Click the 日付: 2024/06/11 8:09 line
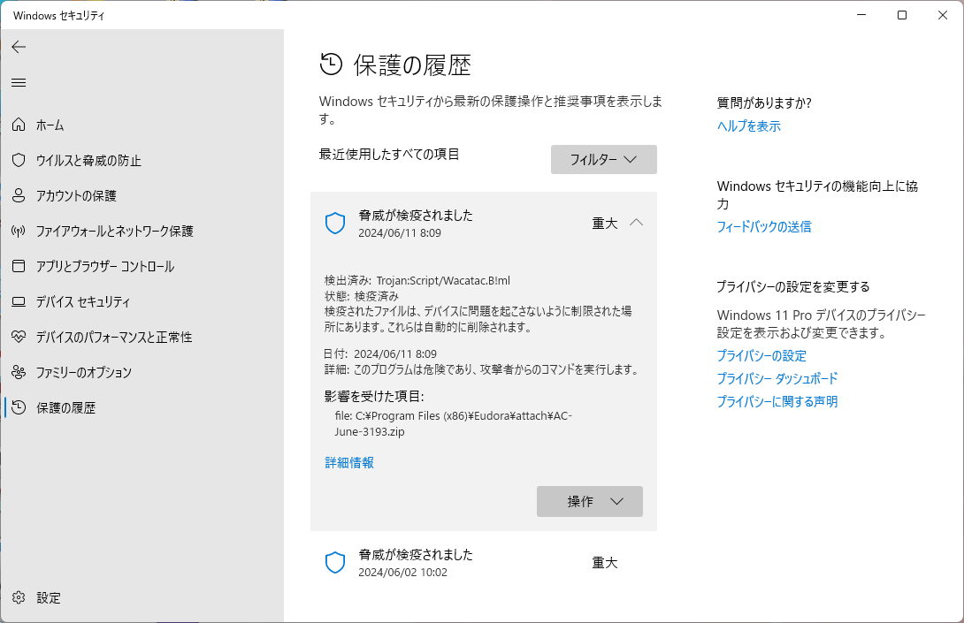This screenshot has width=964, height=623. (380, 353)
